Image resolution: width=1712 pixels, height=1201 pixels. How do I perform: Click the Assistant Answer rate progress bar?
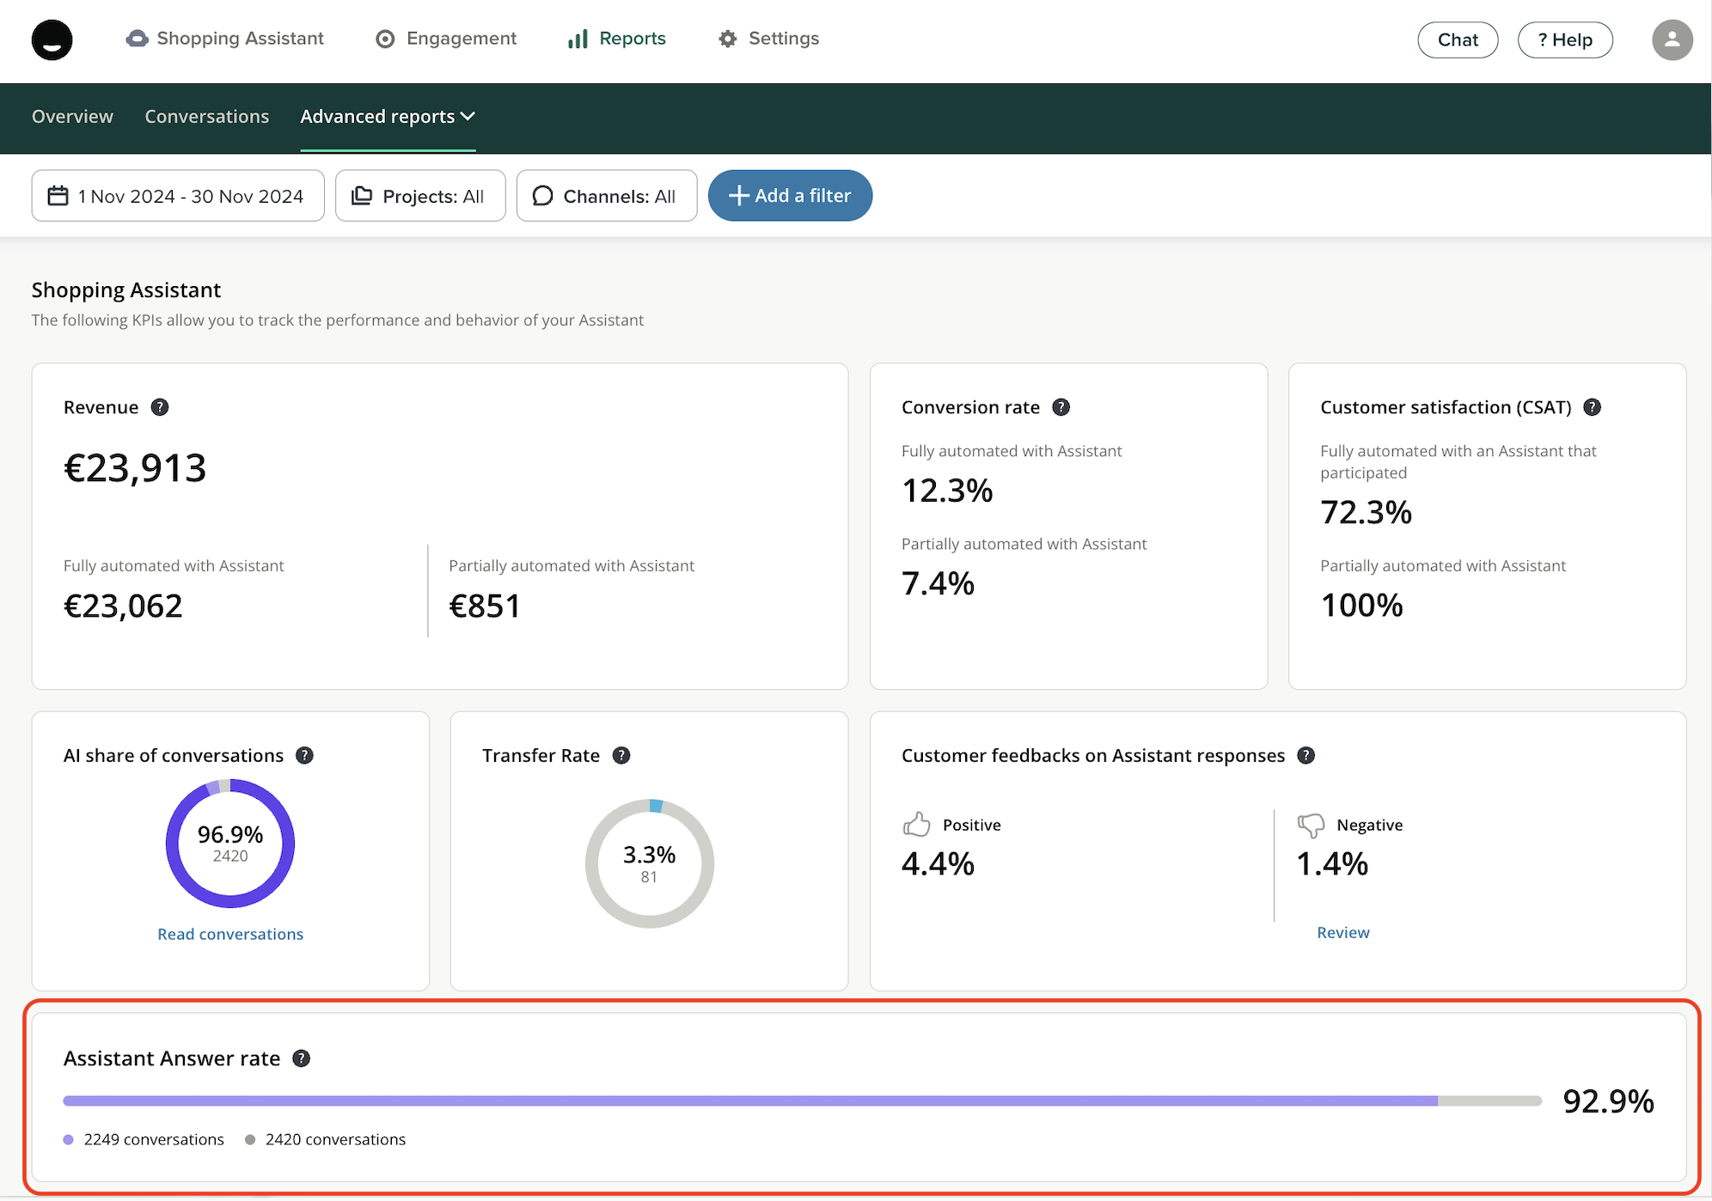point(801,1100)
